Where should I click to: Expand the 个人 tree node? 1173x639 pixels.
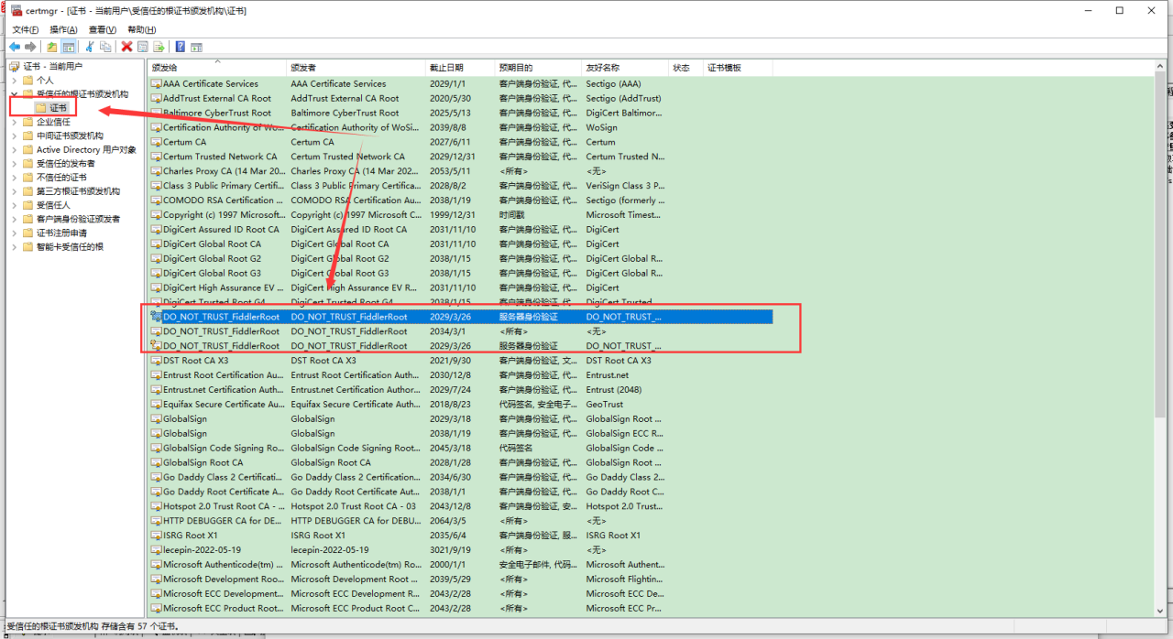(14, 81)
